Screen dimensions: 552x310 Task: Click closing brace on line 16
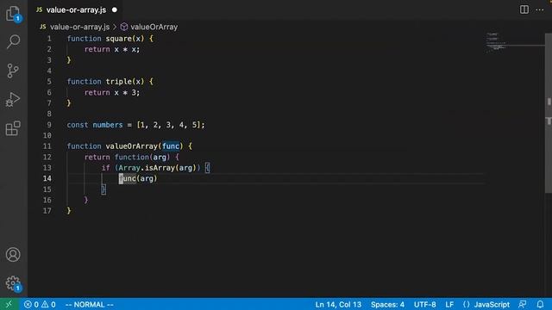[x=86, y=200]
